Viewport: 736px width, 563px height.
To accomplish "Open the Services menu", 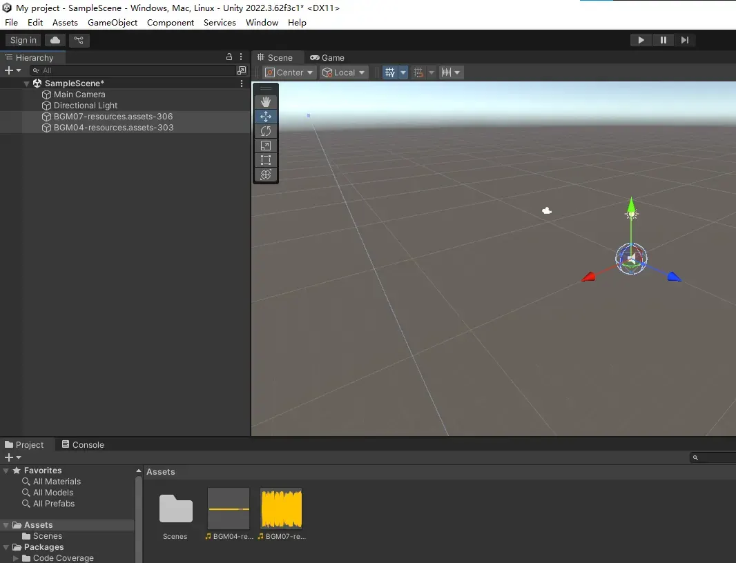I will (220, 23).
